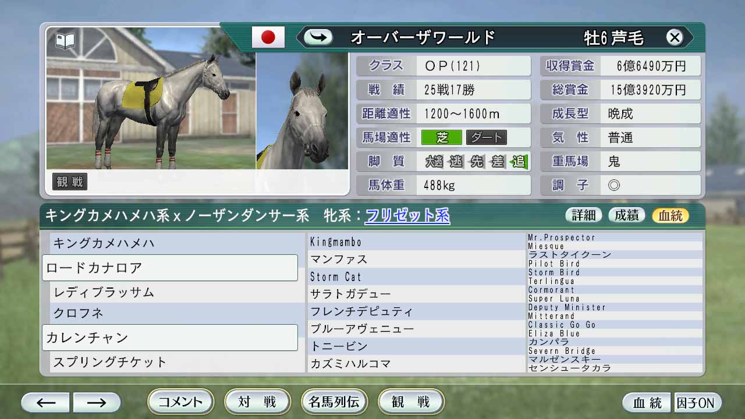Viewport: 745px width, 419px height.
Task: Switch to the 詳細 tab
Action: pyautogui.click(x=583, y=215)
